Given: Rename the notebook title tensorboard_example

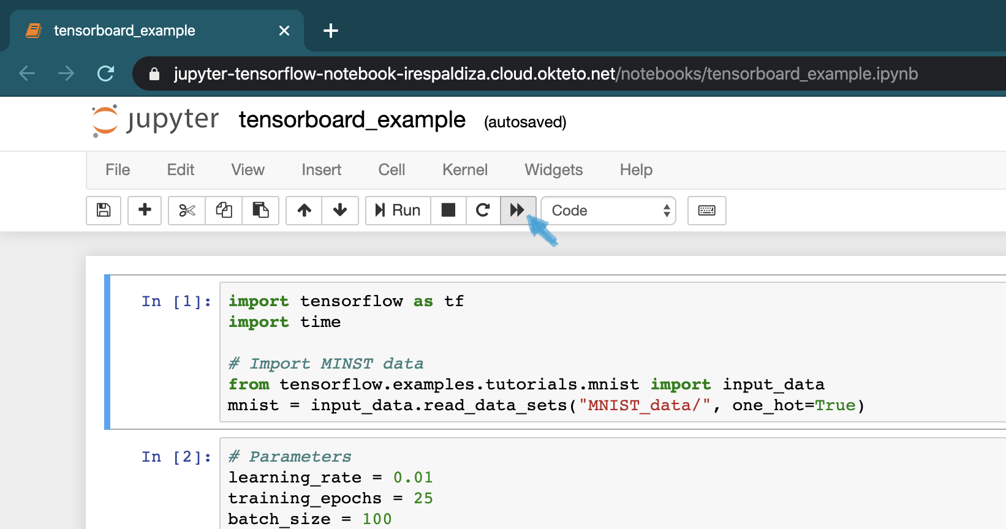Looking at the screenshot, I should (352, 120).
